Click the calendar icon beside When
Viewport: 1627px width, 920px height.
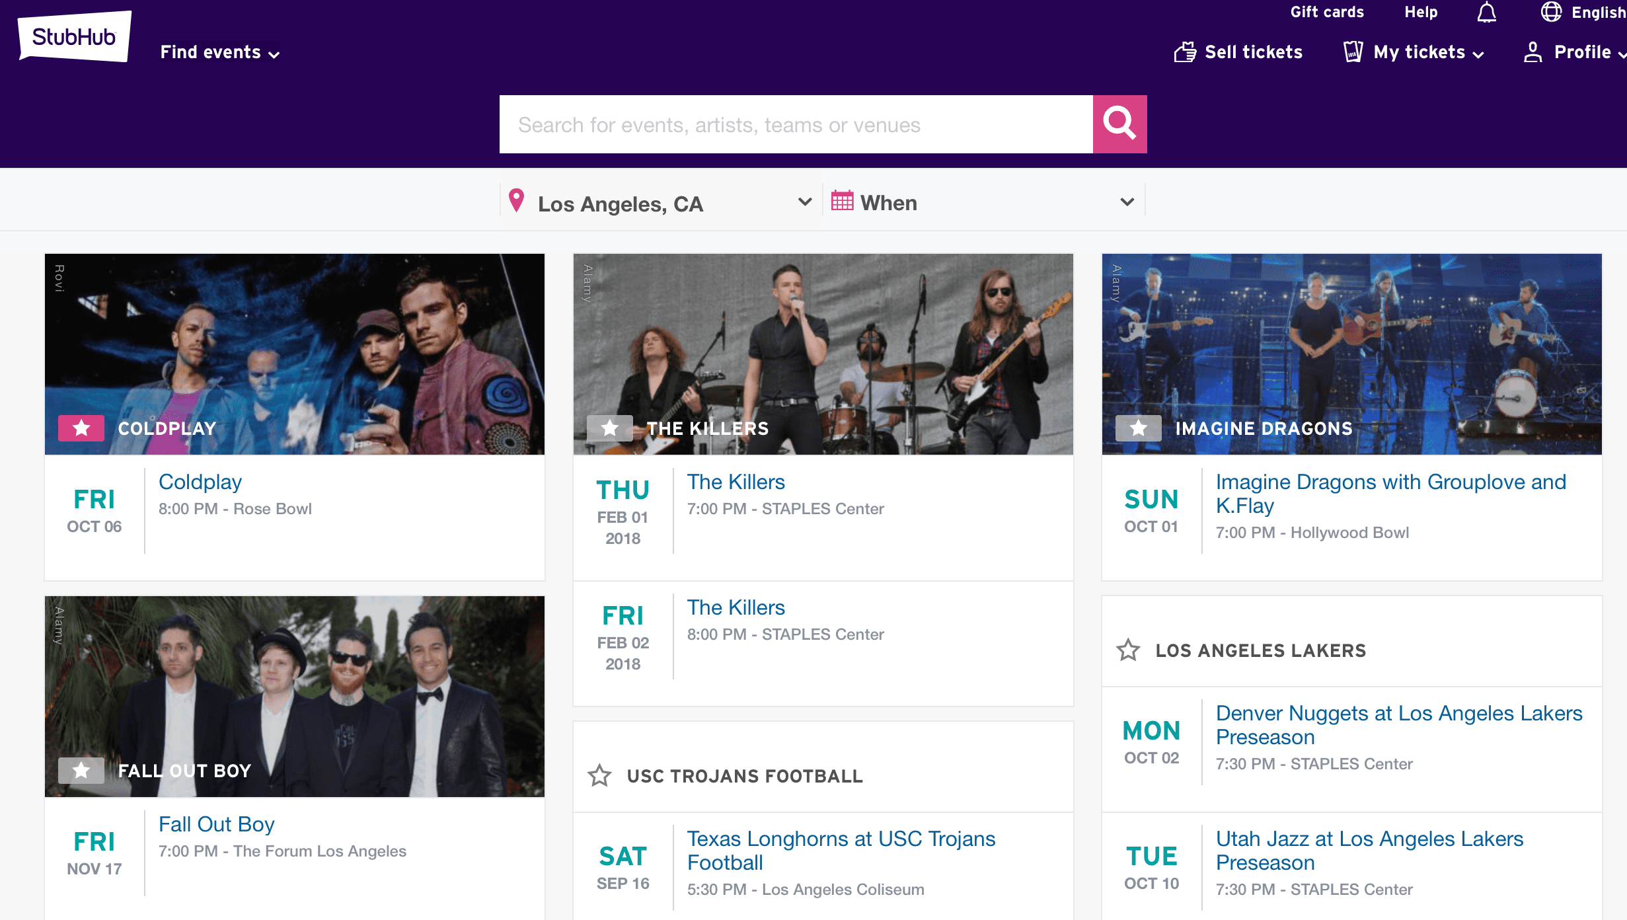click(x=842, y=201)
